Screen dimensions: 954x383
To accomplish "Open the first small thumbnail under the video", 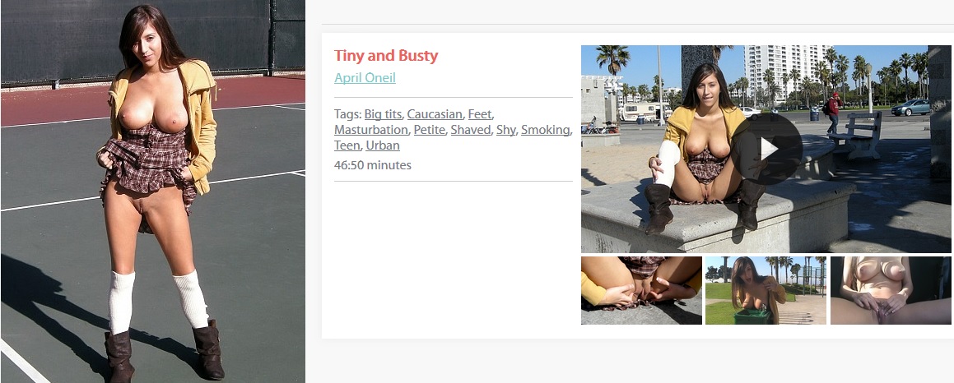I will 641,291.
